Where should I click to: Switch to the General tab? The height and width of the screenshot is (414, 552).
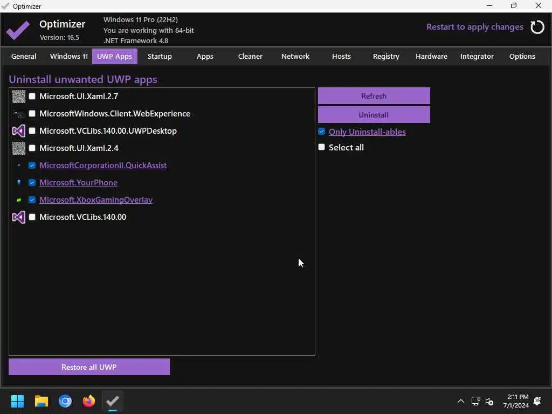pyautogui.click(x=24, y=56)
